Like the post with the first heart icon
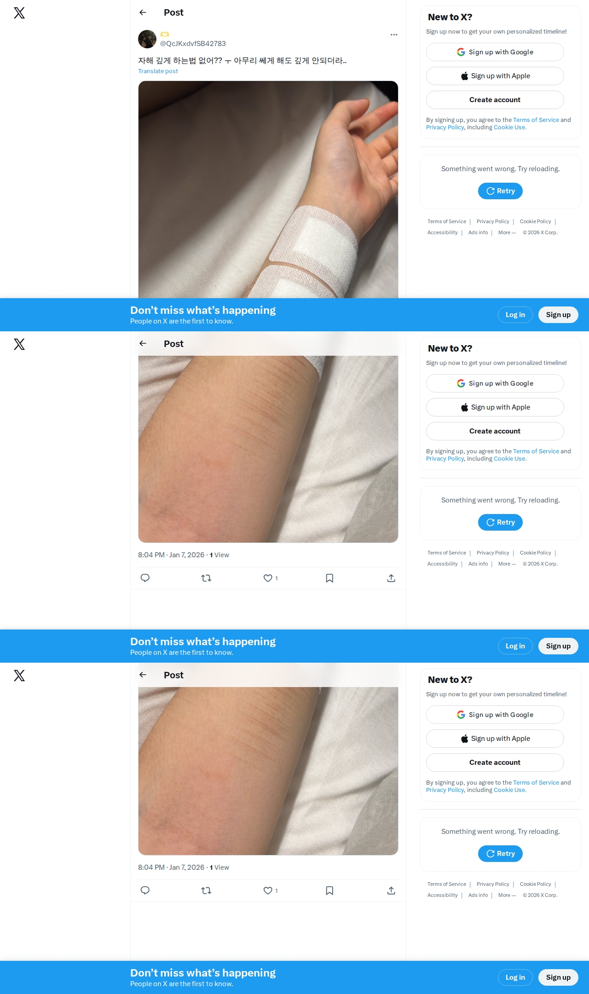The height and width of the screenshot is (994, 589). point(268,578)
